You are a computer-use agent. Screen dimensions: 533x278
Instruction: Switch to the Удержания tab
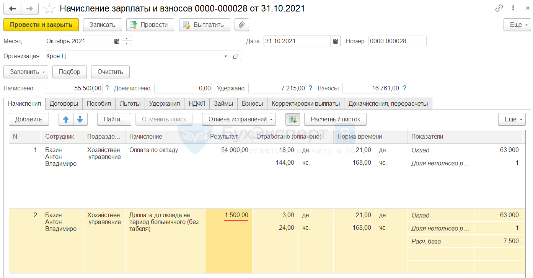pos(165,104)
